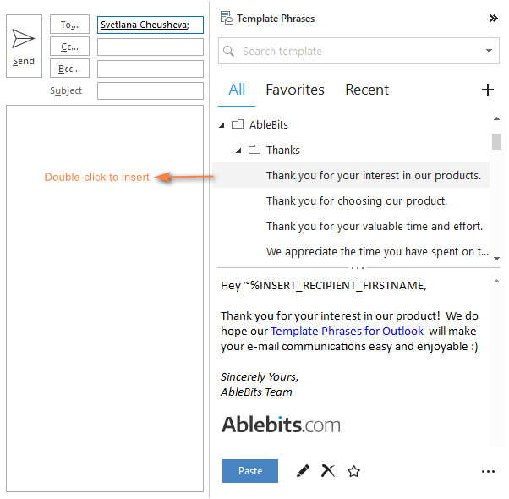Click the pencil edit template icon

click(303, 471)
